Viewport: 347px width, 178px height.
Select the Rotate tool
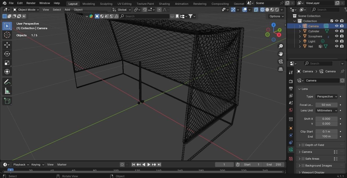(x=7, y=54)
